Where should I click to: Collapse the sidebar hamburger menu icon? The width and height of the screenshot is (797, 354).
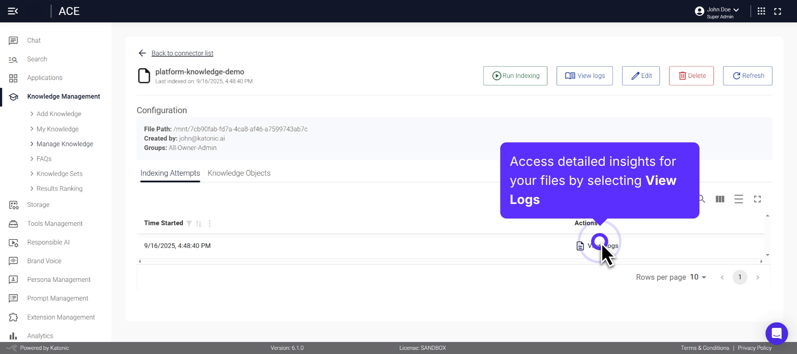pyautogui.click(x=13, y=11)
